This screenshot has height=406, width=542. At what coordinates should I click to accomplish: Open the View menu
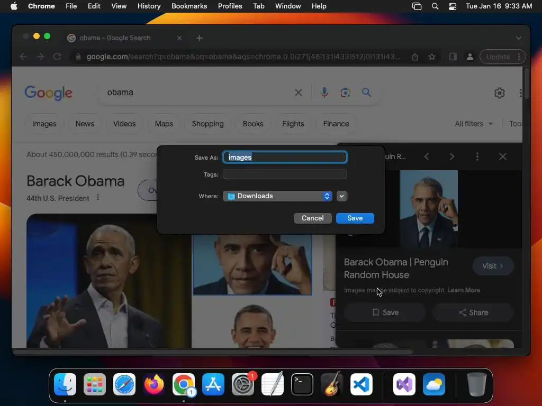click(x=119, y=6)
